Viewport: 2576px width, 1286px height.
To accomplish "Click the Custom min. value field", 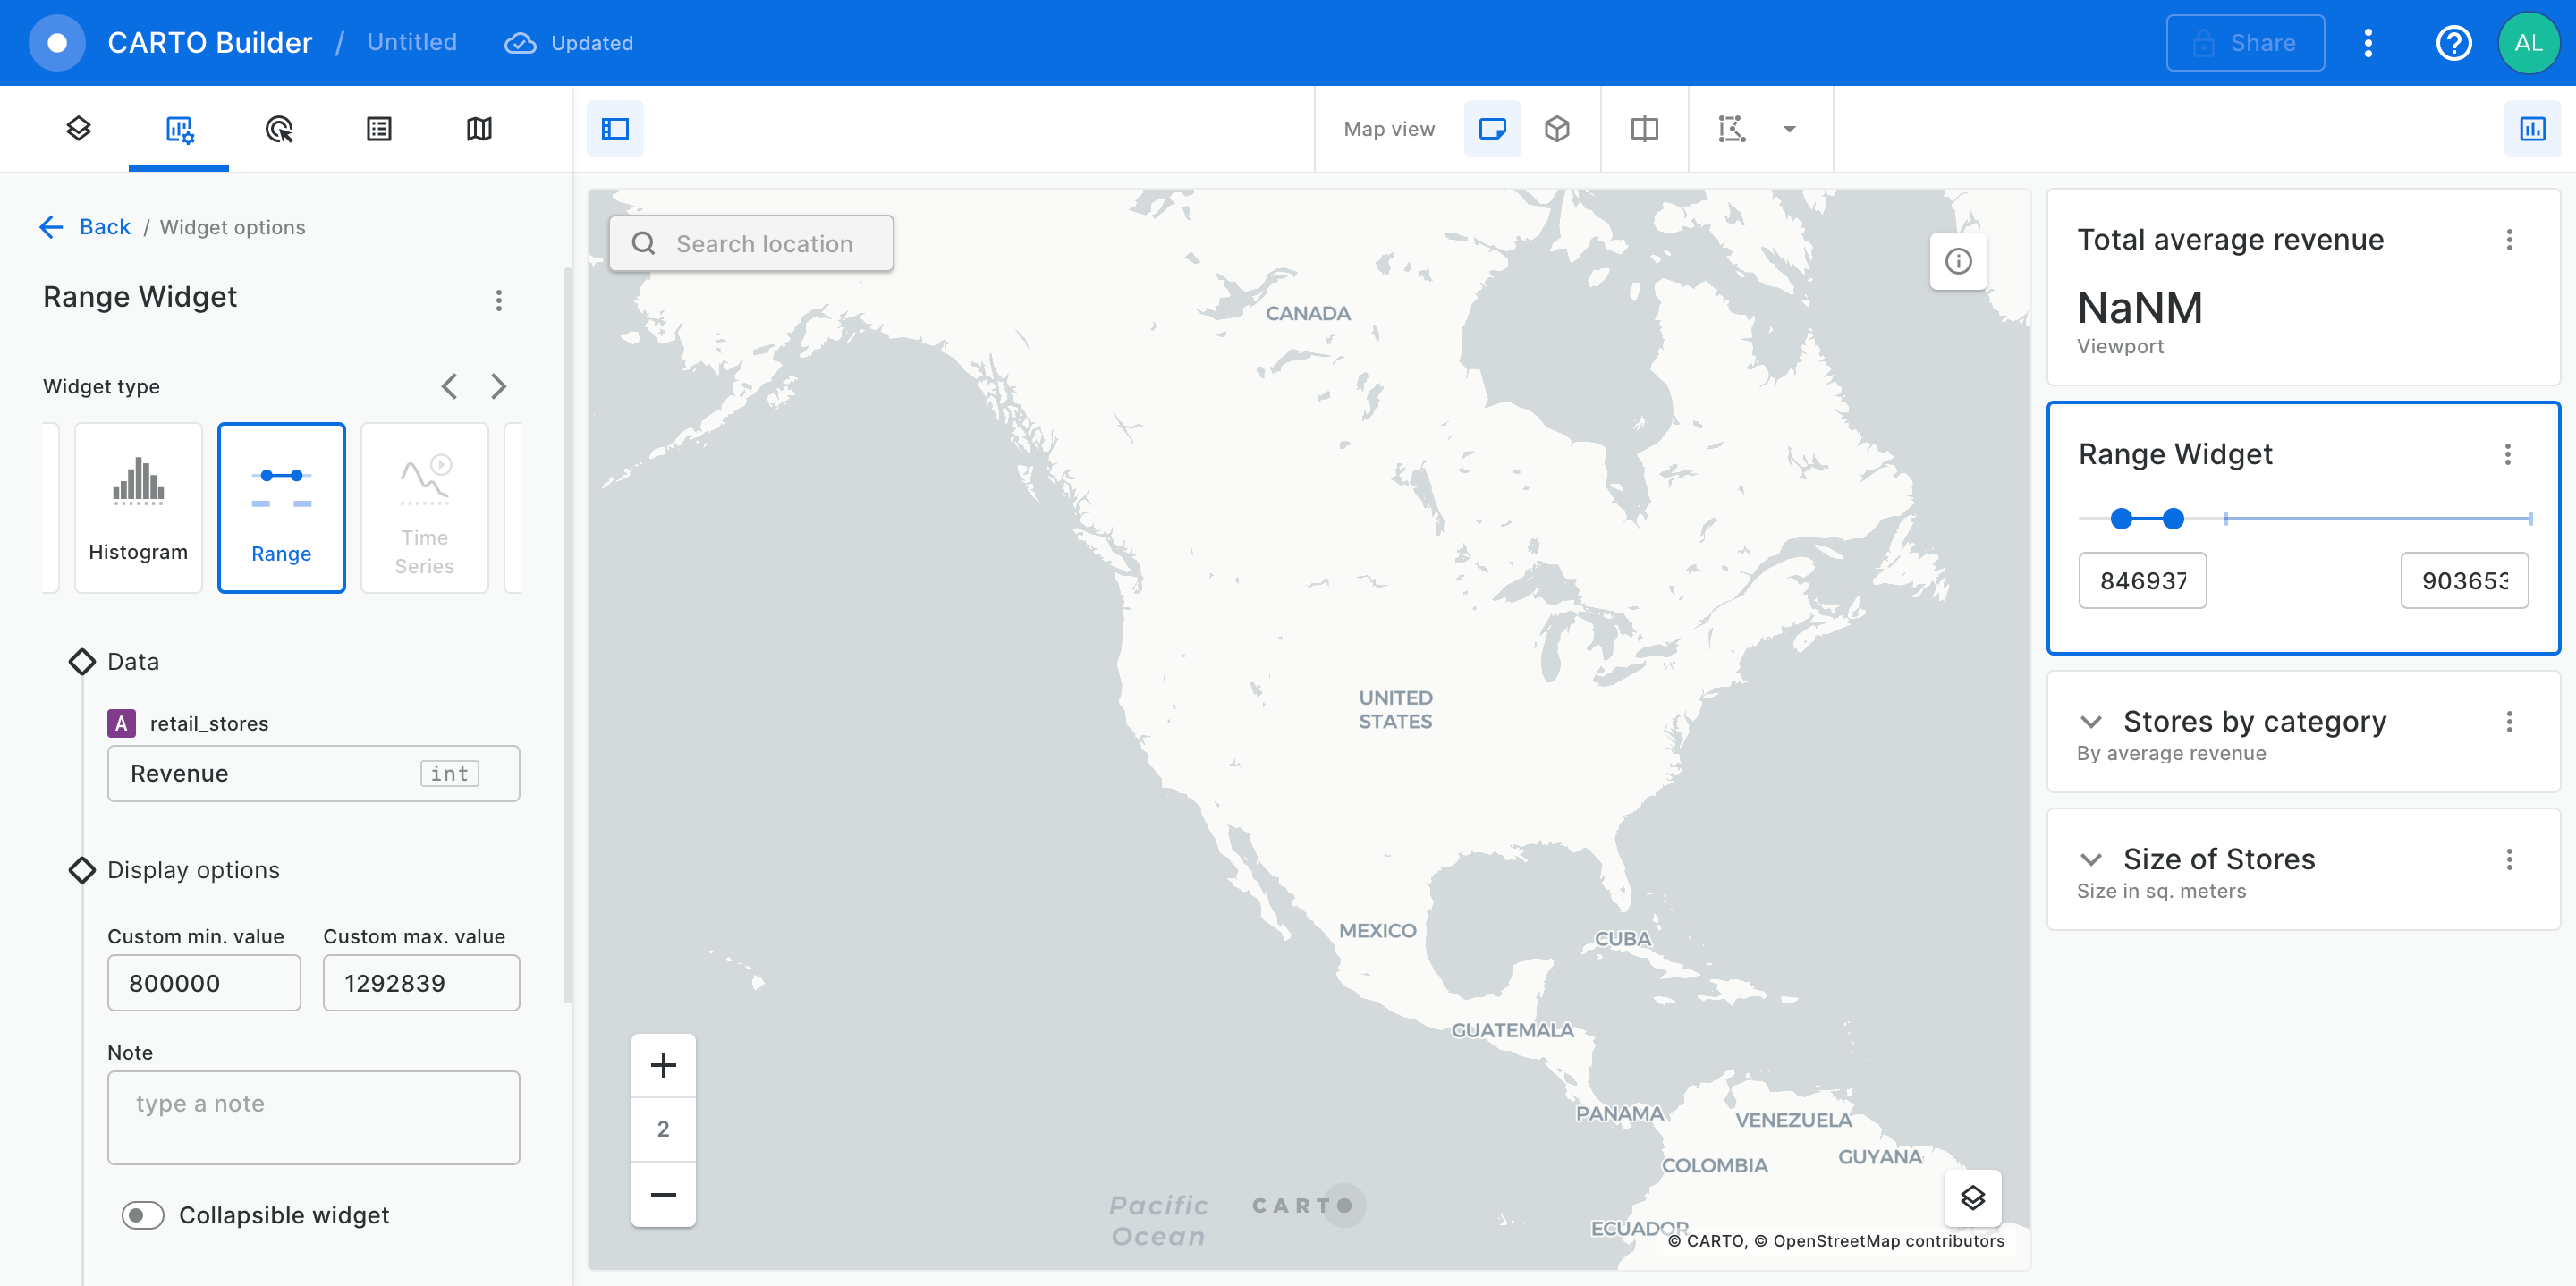I will point(204,983).
